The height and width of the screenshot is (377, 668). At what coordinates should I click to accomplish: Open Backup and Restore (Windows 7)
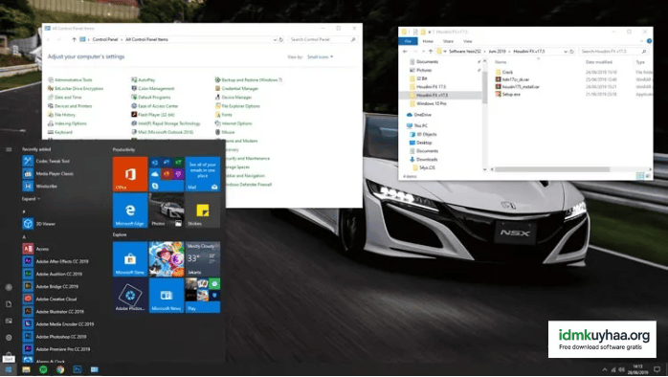[x=249, y=80]
